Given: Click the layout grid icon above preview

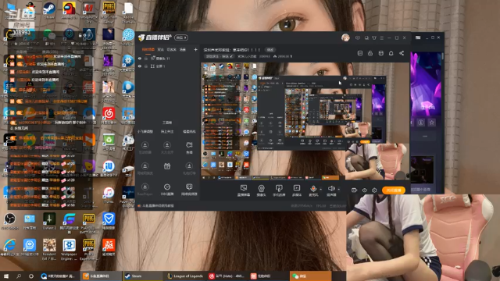Looking at the screenshot, I should pyautogui.click(x=380, y=53).
